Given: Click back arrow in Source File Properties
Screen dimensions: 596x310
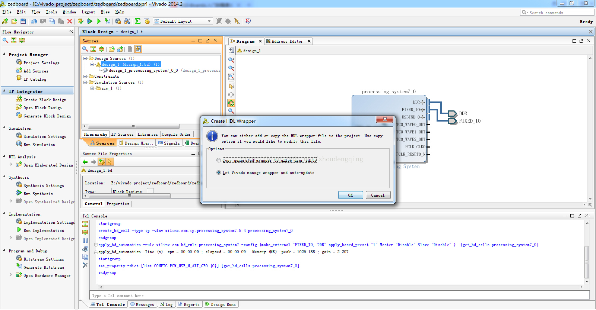Looking at the screenshot, I should [85, 162].
